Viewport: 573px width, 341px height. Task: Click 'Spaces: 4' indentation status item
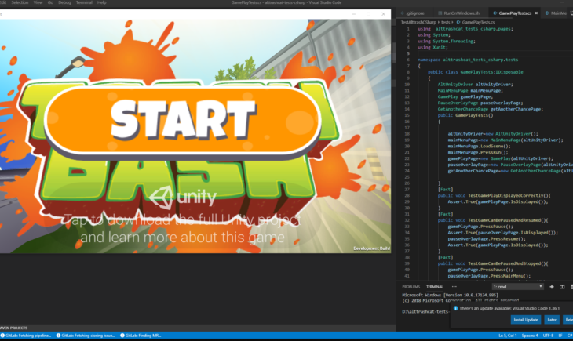tap(530, 336)
